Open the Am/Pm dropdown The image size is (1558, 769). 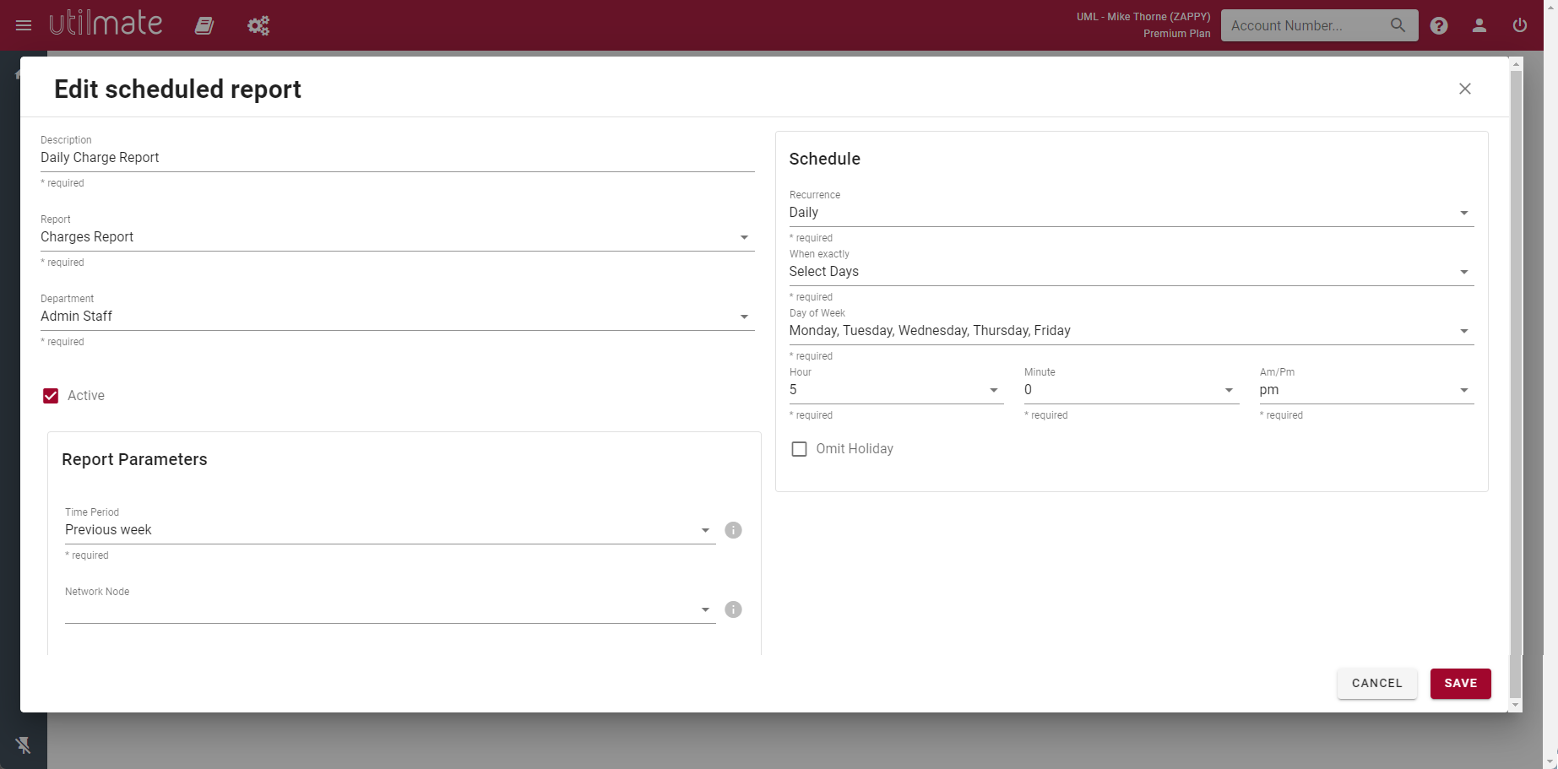1367,390
